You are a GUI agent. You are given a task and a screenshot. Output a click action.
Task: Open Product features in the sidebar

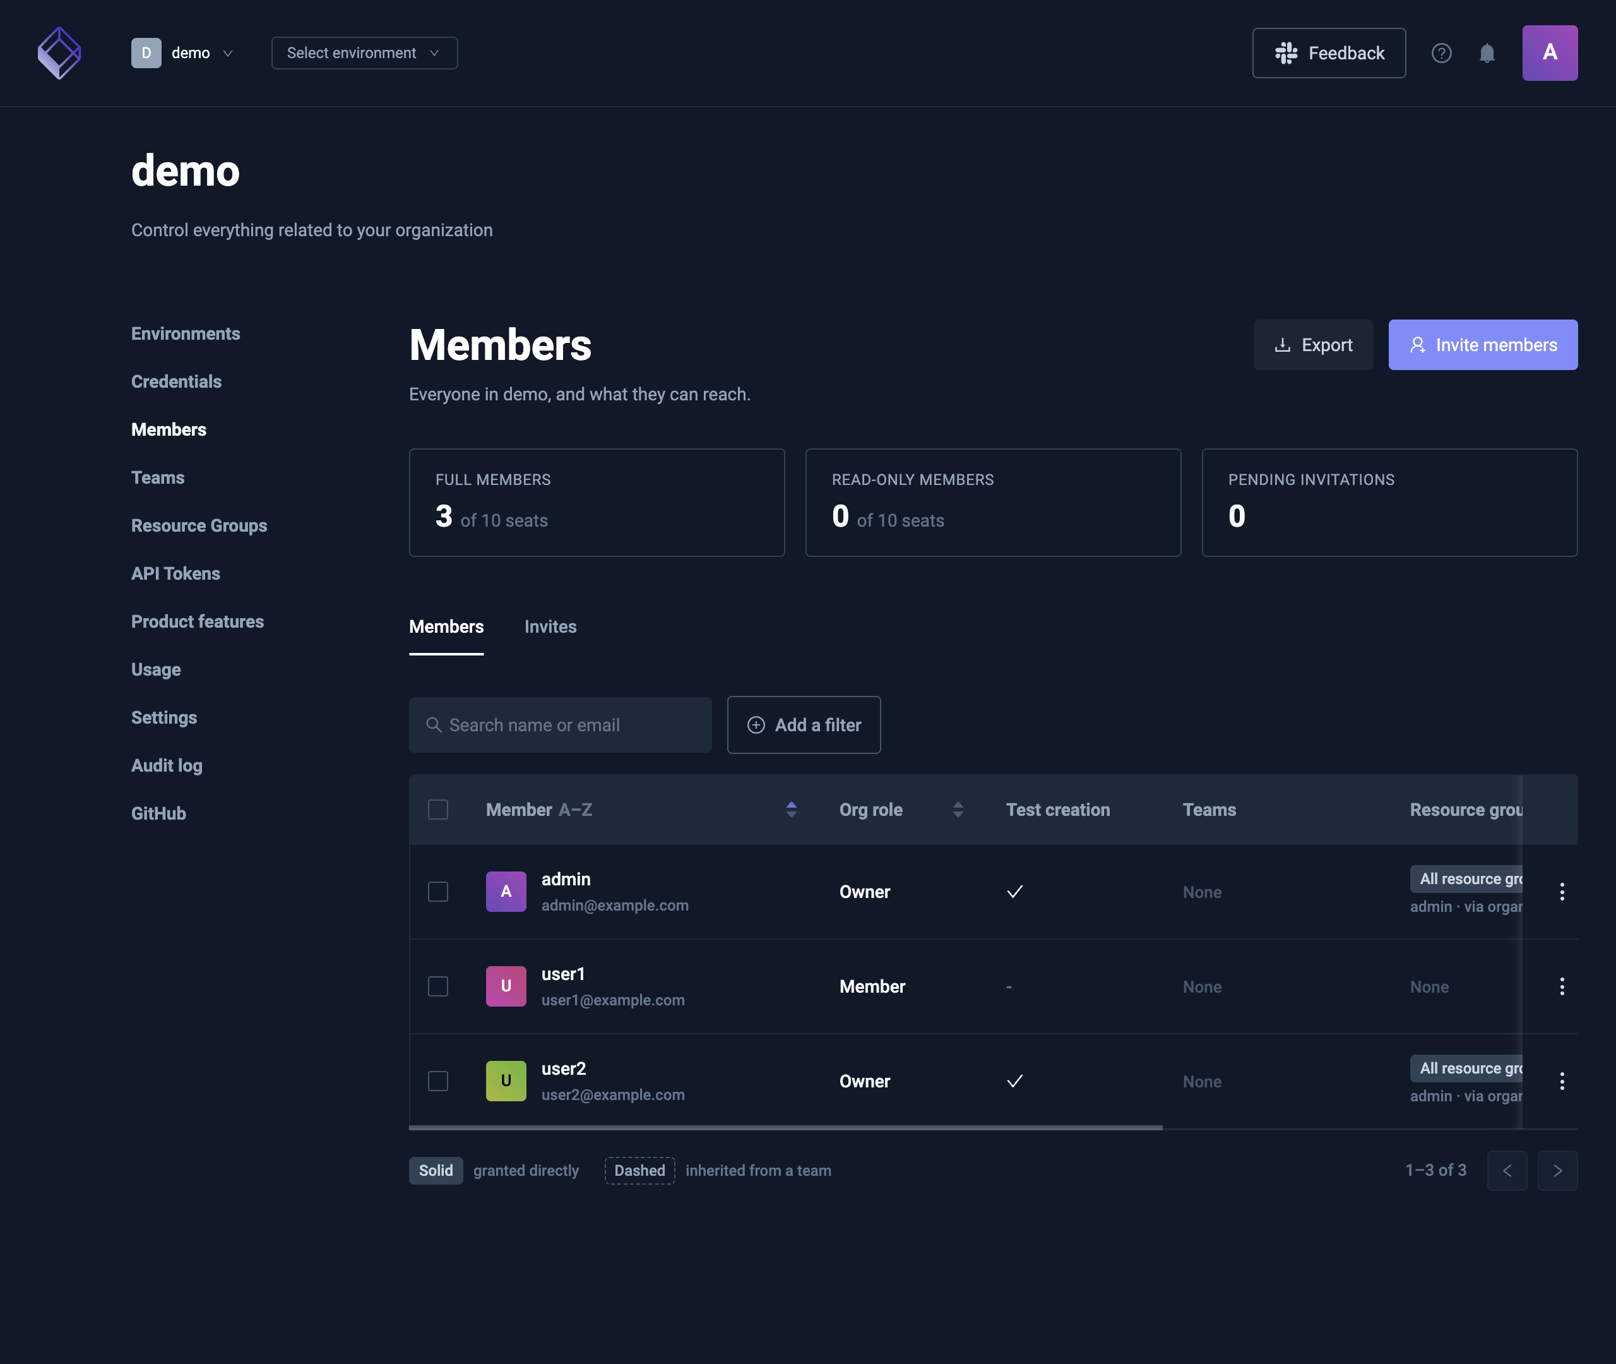tap(197, 621)
